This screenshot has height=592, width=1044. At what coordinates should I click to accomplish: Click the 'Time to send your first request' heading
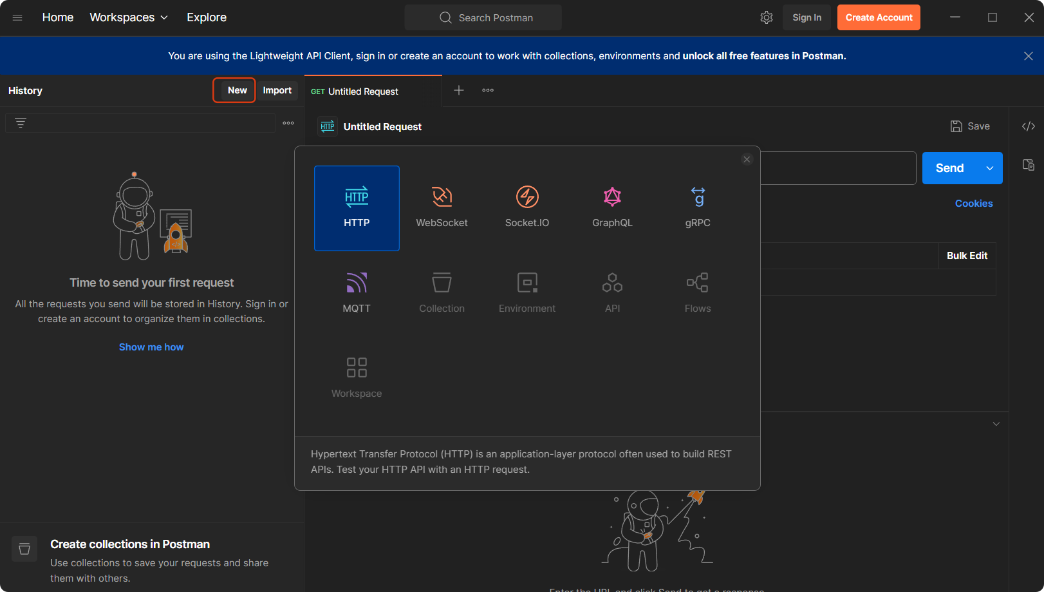coord(152,283)
